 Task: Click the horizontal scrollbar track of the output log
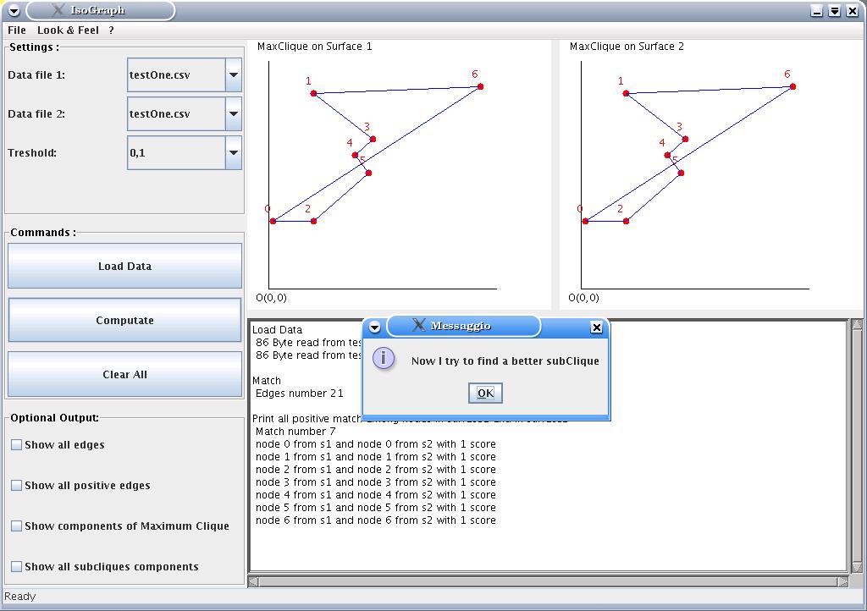pyautogui.click(x=547, y=581)
